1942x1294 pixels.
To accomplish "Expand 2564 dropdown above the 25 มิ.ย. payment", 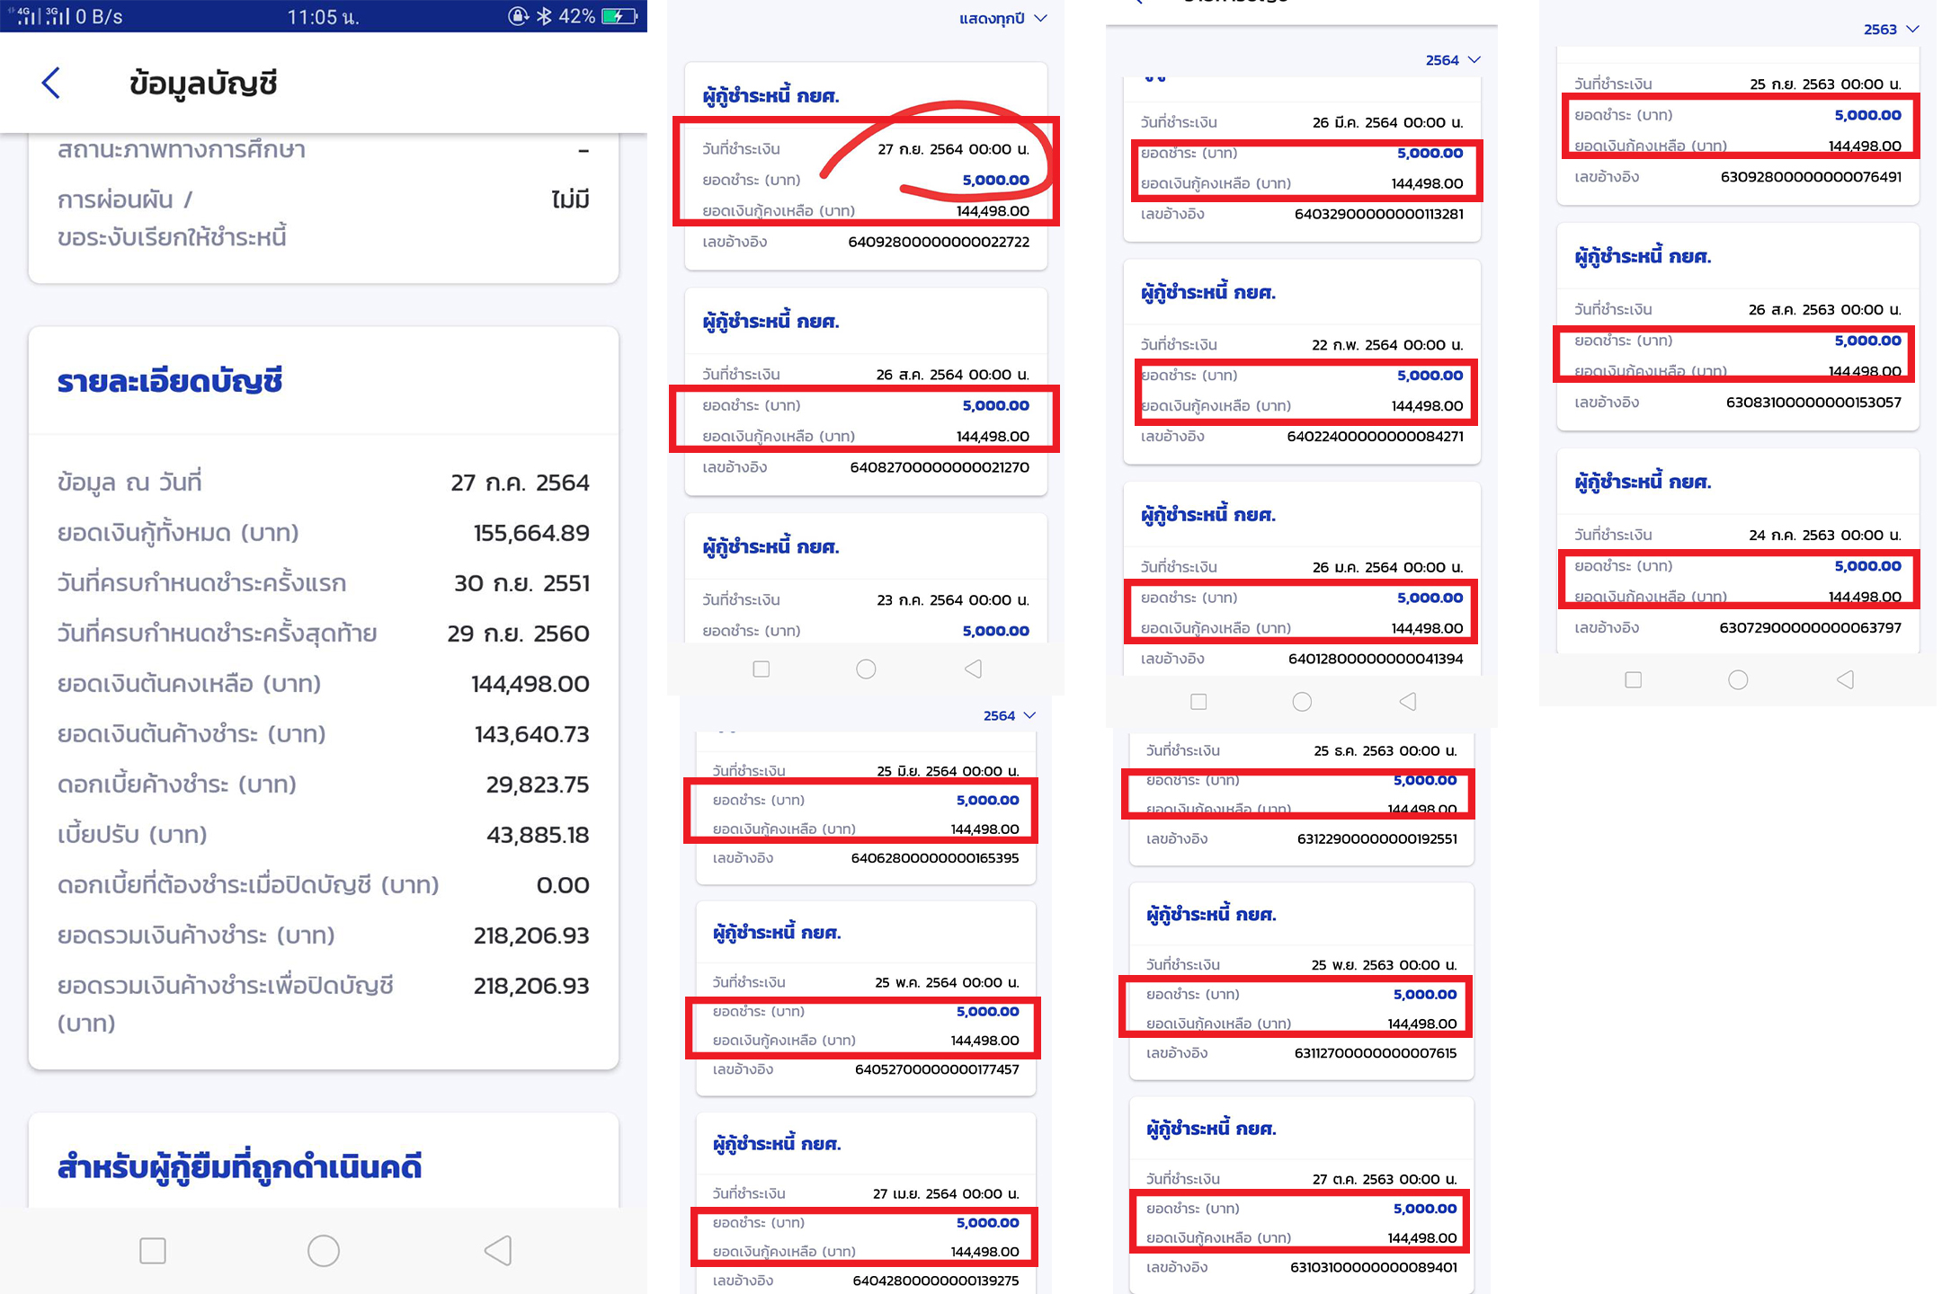I will pos(1009,715).
